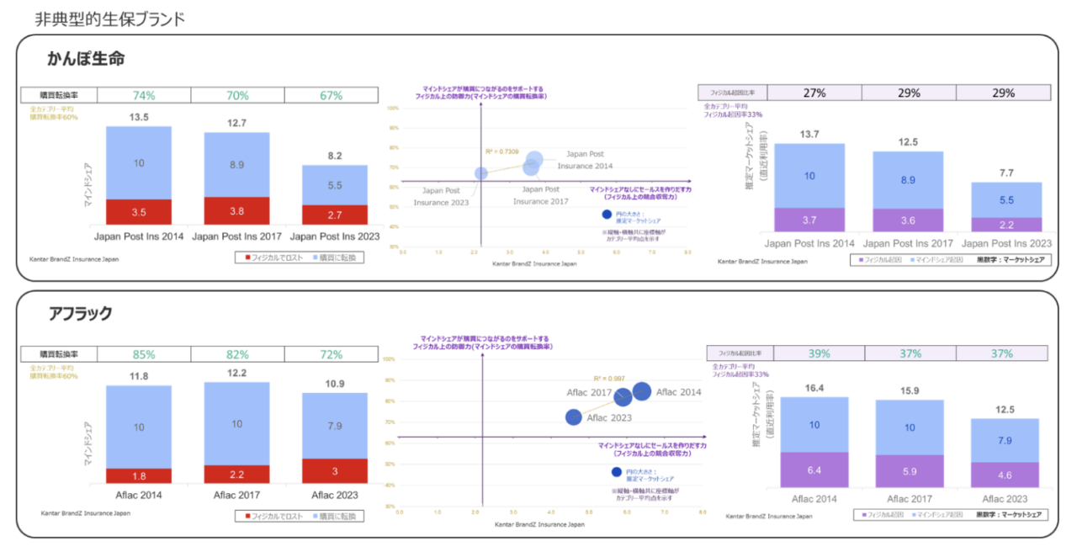Screen dimensions: 1077x552
Task: Select the Japan Post Insurance 2014 scatter label
Action: coord(586,160)
